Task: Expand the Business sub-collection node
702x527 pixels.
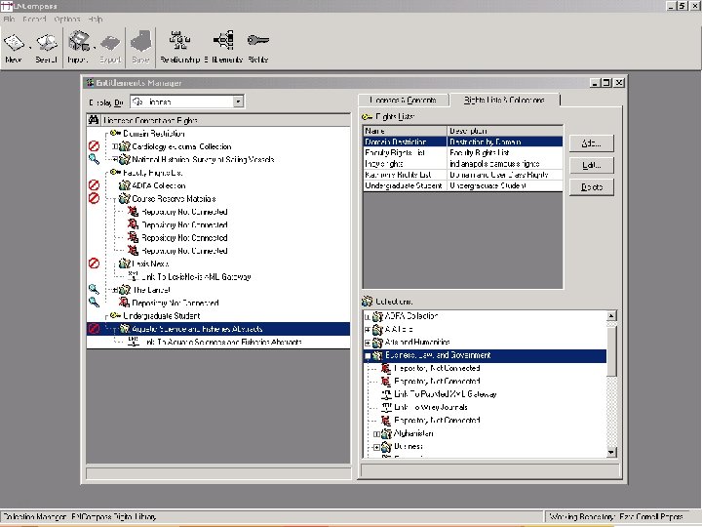Action: pos(376,447)
